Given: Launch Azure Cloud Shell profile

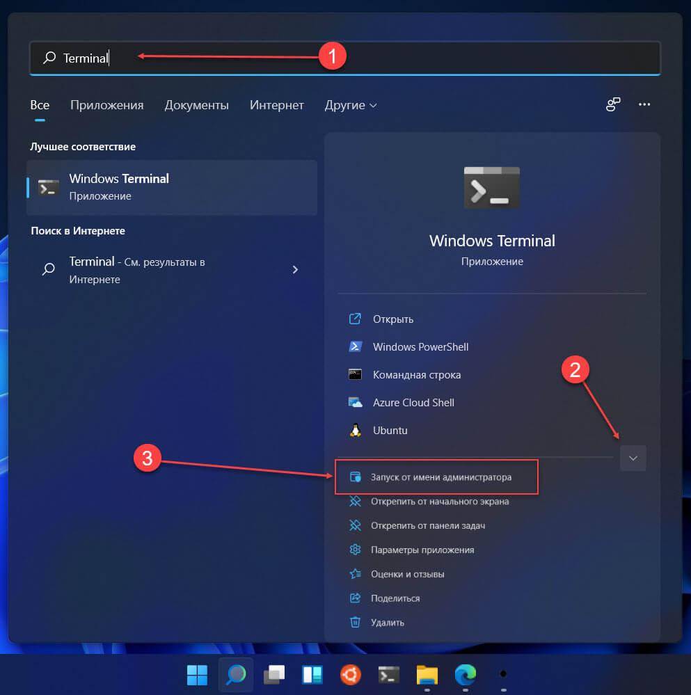Looking at the screenshot, I should (x=413, y=403).
